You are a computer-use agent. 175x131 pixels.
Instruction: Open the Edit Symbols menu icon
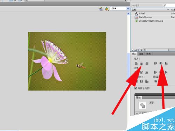106,9
